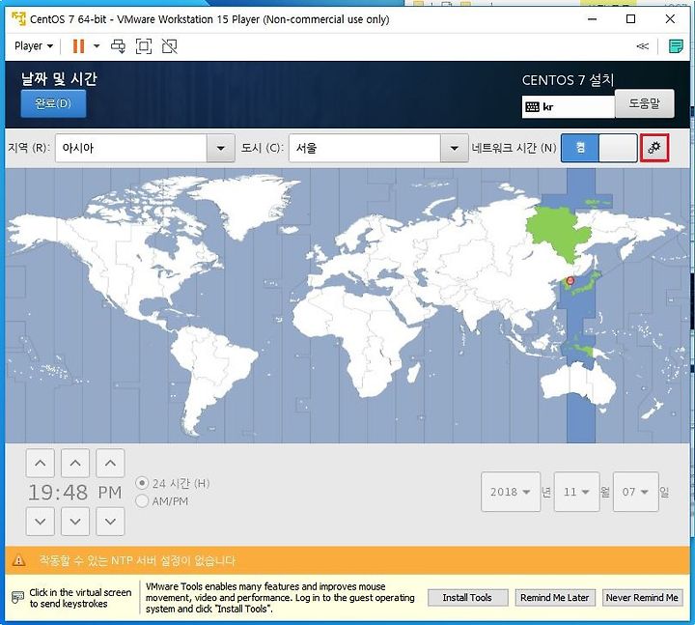This screenshot has height=625, width=695.
Task: Toggle Unity mode icon
Action: click(169, 46)
